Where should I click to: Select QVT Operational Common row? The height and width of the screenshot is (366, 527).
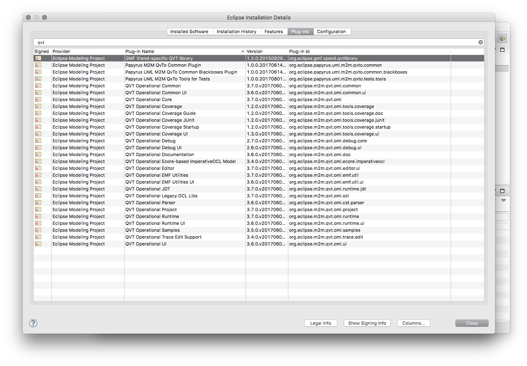click(x=259, y=86)
